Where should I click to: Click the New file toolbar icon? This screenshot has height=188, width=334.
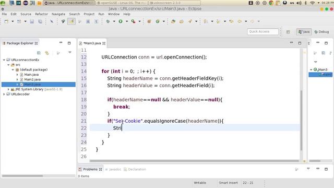tap(7, 21)
